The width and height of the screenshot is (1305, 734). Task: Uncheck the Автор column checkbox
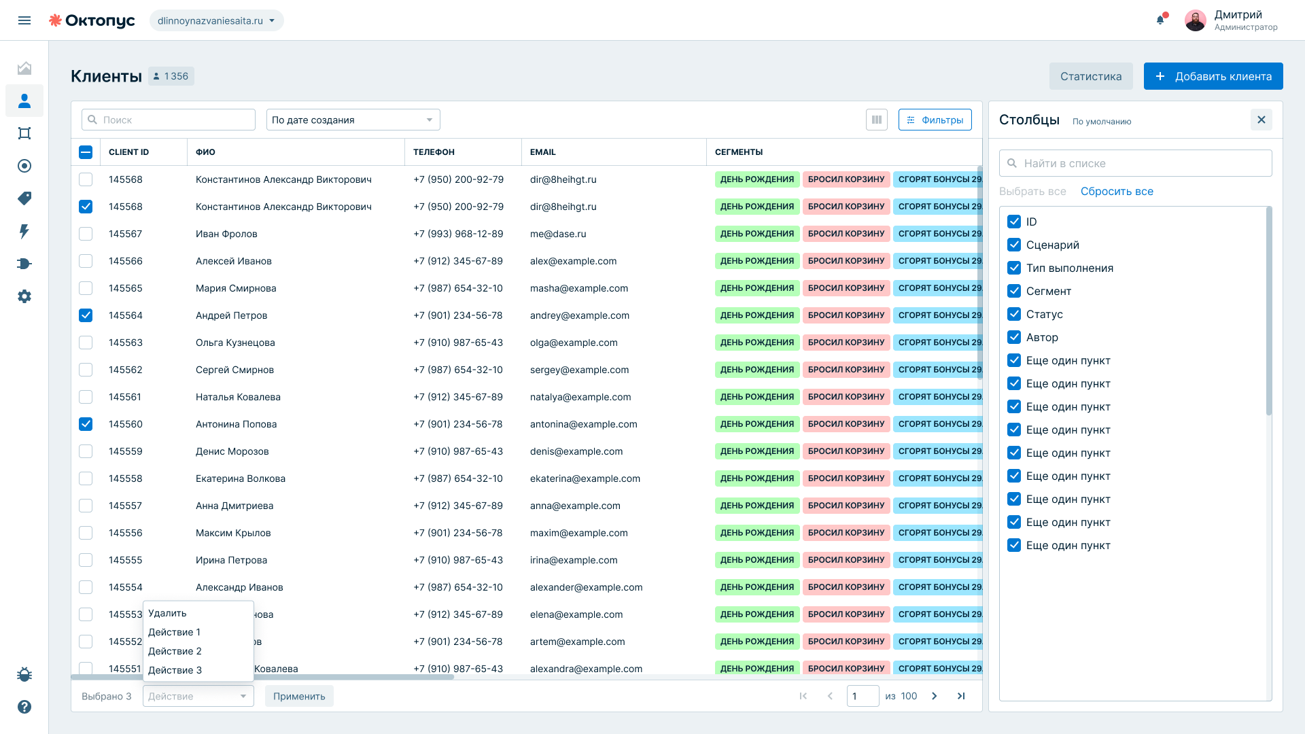[1014, 337]
